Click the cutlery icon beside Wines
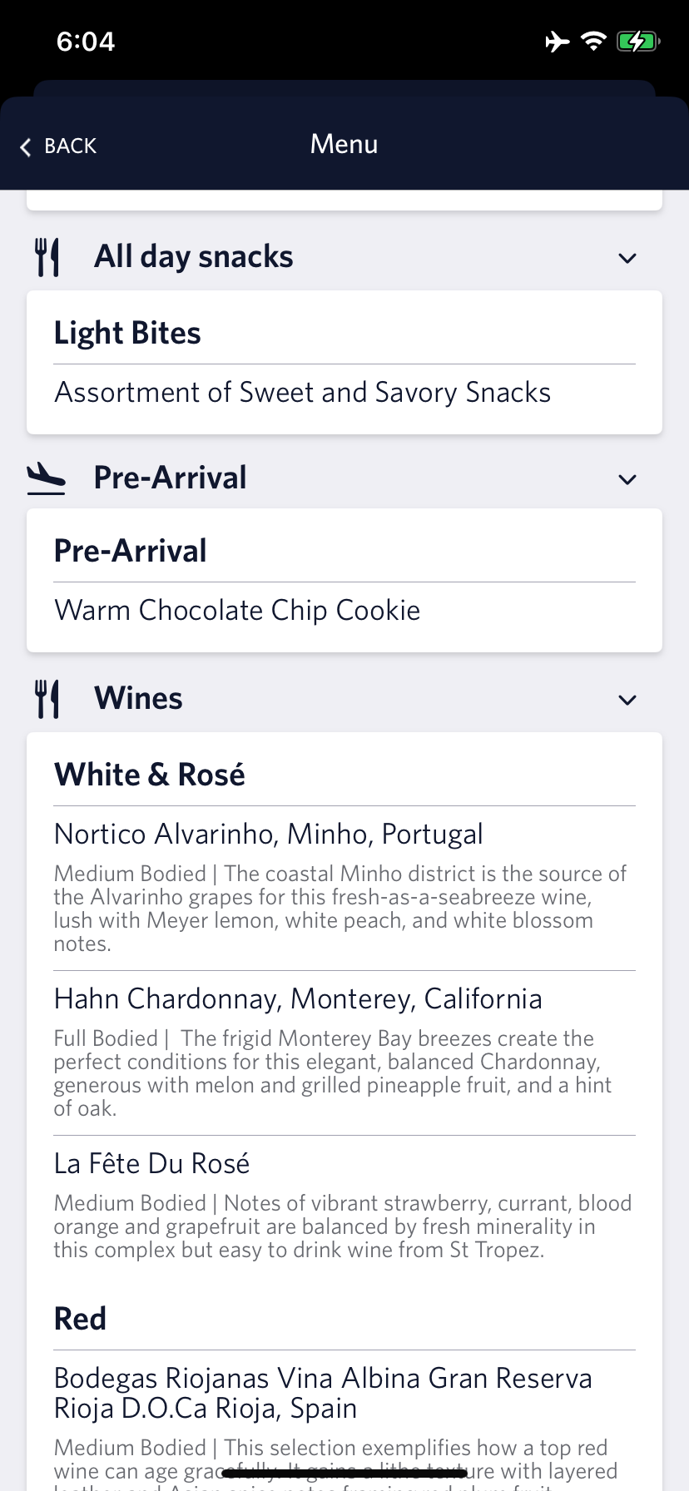Screen dimensions: 689x1491 (x=47, y=697)
